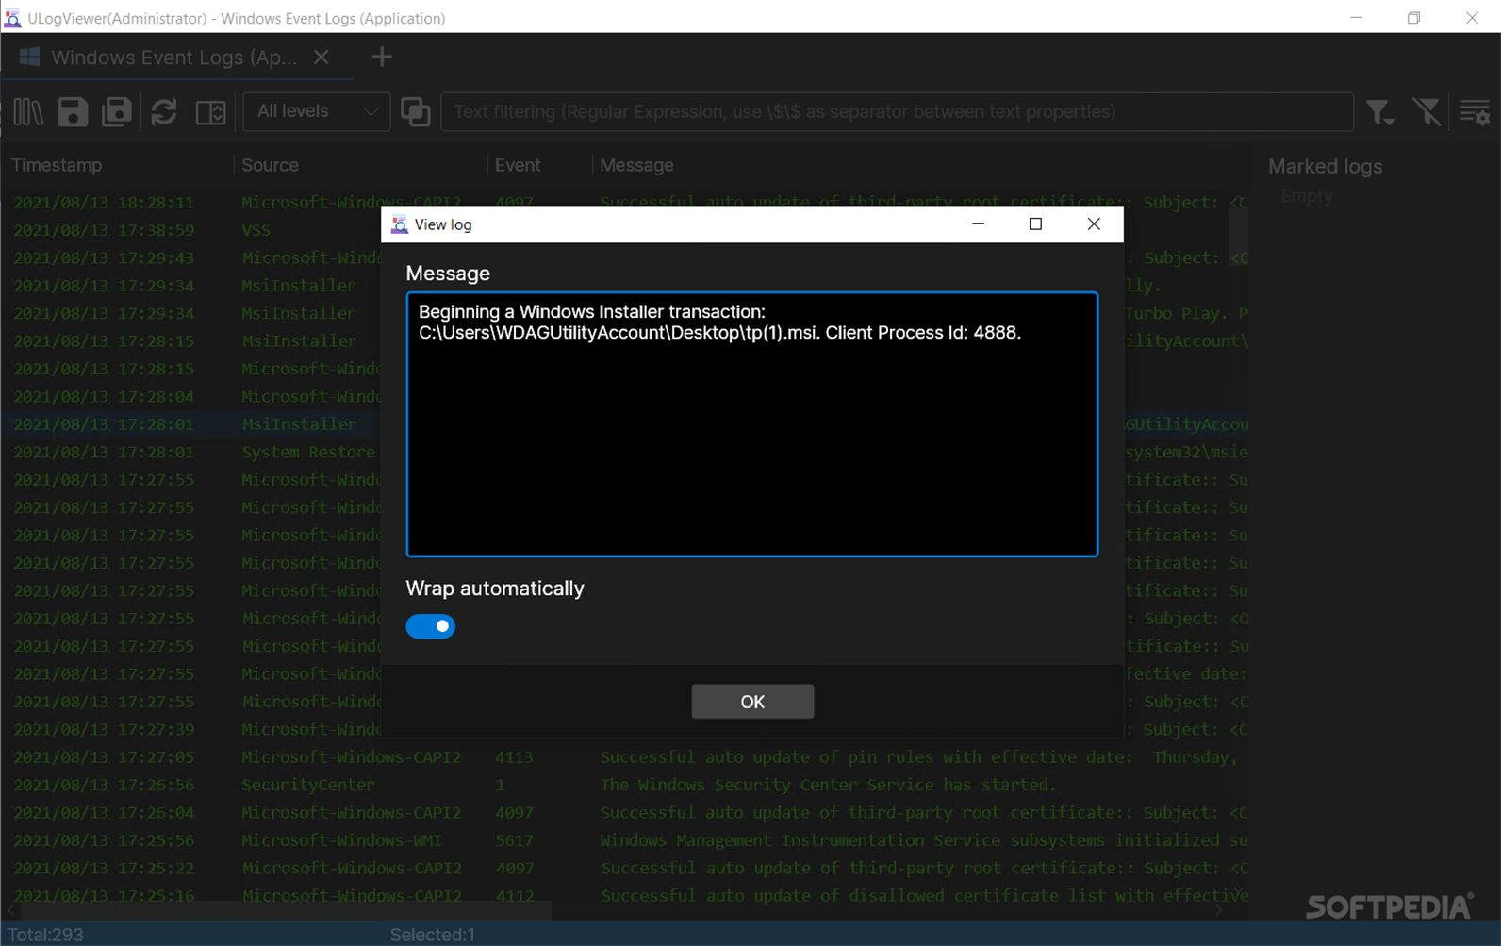Add a new tab with plus
The width and height of the screenshot is (1501, 946).
[x=382, y=57]
